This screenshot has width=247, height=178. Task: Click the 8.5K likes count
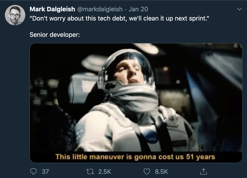tap(162, 172)
